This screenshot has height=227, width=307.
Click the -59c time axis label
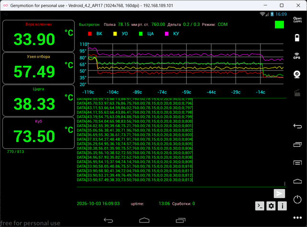tap(187, 92)
